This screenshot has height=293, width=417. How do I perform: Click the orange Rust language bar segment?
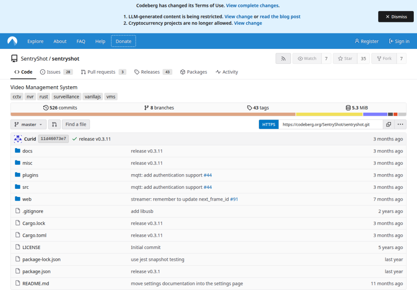click(153, 114)
